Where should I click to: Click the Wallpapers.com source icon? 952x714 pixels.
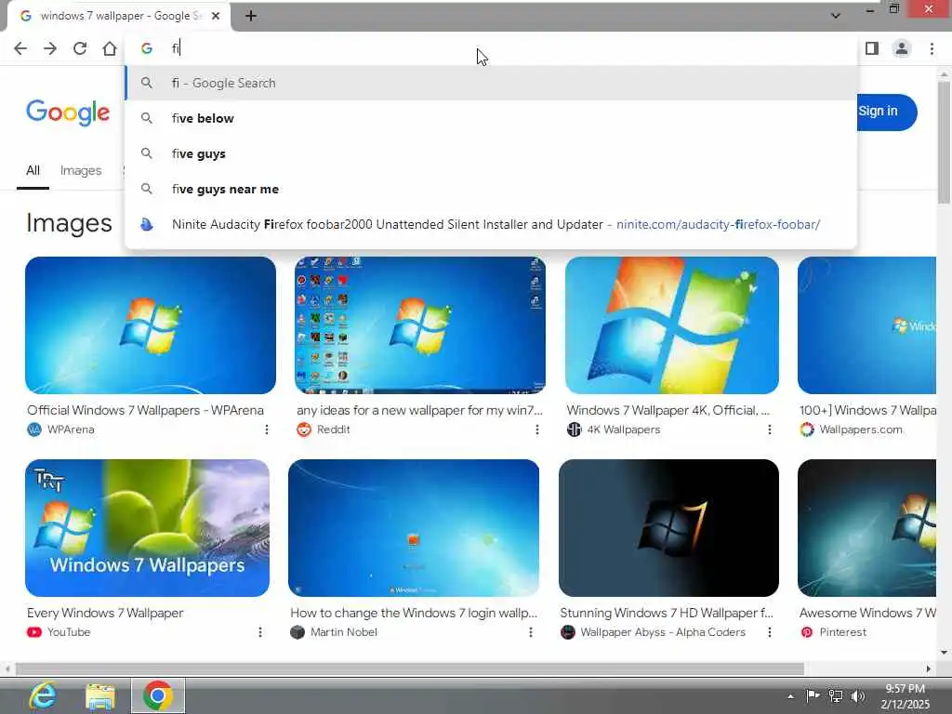tap(807, 430)
